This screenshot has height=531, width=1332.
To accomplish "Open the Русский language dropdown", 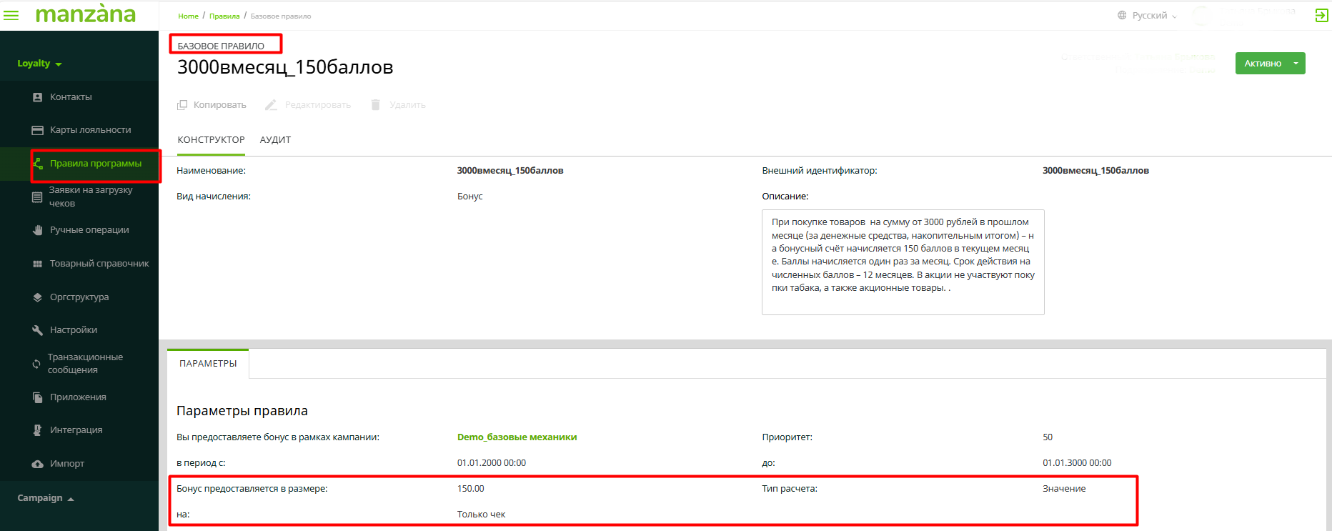I will click(1148, 16).
